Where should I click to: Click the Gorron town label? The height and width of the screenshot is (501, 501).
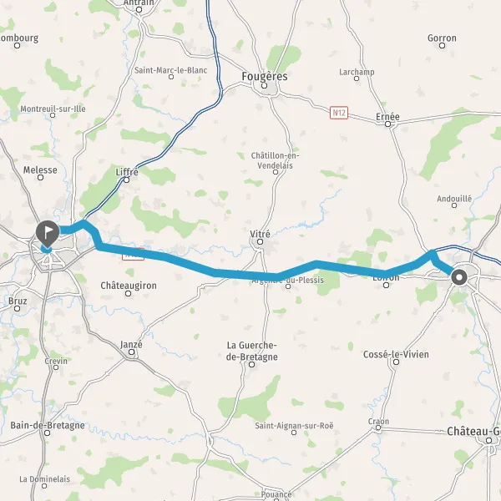pyautogui.click(x=442, y=38)
